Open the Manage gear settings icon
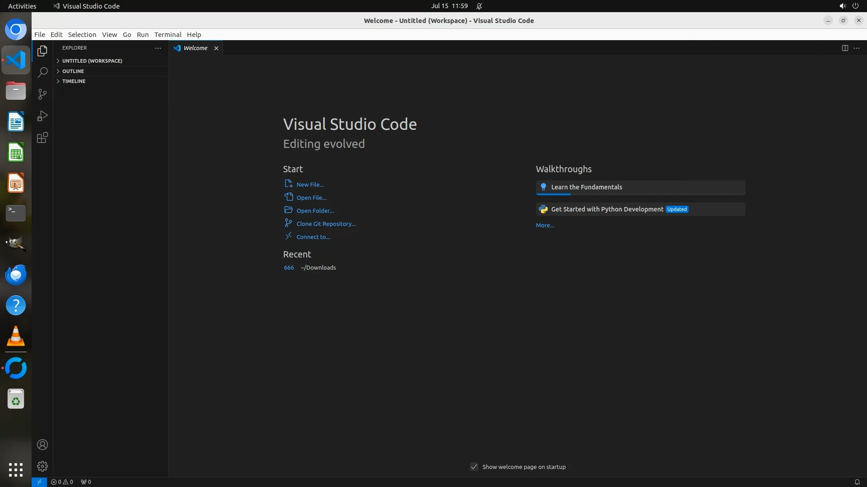Viewport: 867px width, 487px height. coord(42,466)
